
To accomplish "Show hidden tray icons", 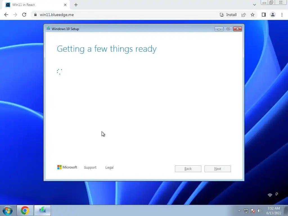I will 239,211.
